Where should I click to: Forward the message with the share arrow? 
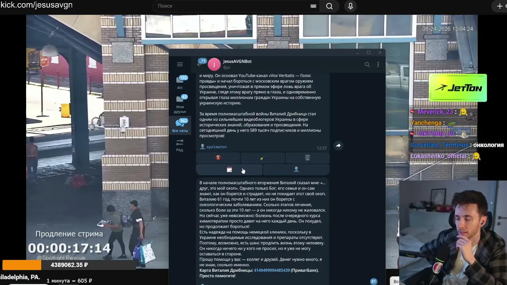[x=338, y=146]
